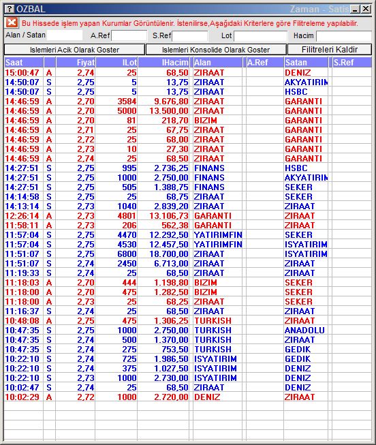This screenshot has height=445, width=376.
Task: Click into the Hacim filter field
Action: click(x=344, y=36)
